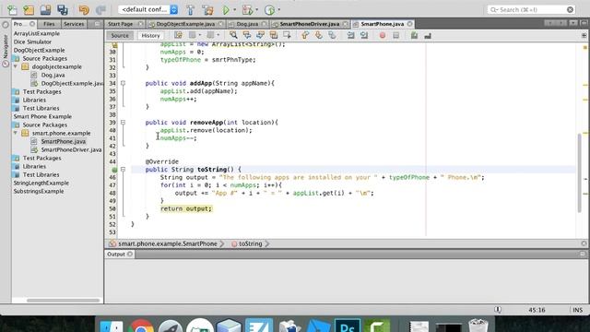Screen dimensions: 590x332
Task: Close the SmartPhone.java tab
Action: pyautogui.click(x=409, y=24)
